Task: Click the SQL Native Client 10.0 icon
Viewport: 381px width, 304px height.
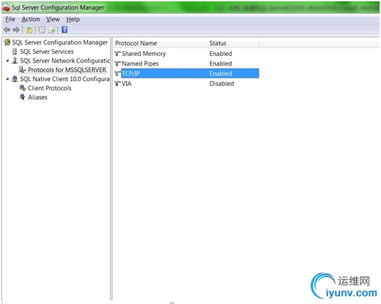Action: tap(15, 79)
